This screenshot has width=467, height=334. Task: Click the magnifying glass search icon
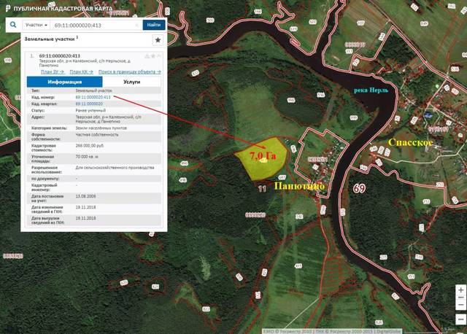point(13,24)
